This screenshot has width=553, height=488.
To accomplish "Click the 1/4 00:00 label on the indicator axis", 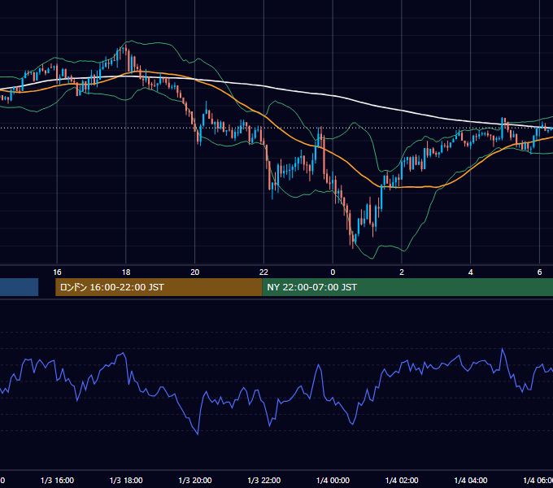I will point(333,481).
